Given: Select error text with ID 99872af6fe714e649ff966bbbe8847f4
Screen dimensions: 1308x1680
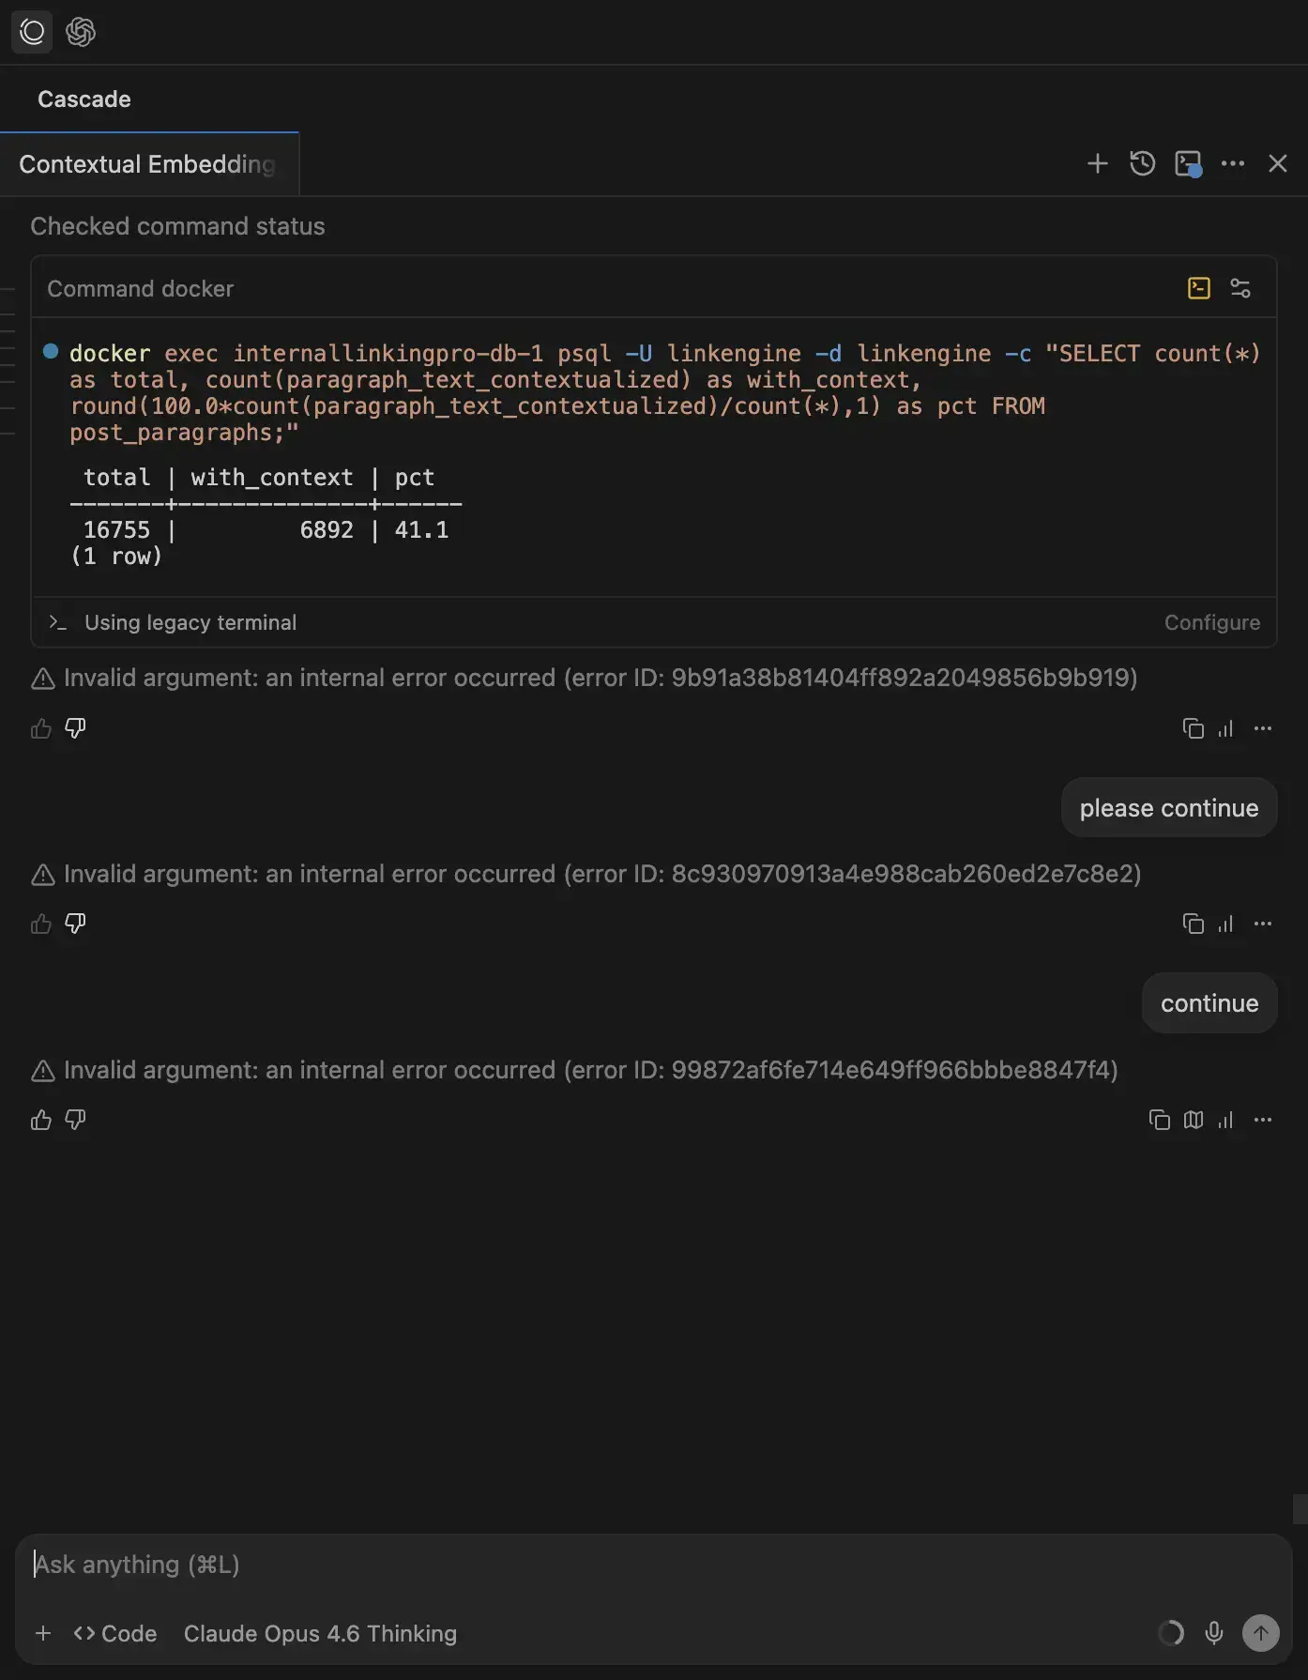Looking at the screenshot, I should [x=591, y=1070].
